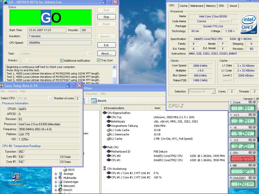Open settings of CPU temperature widget
Screen dimensions: 259x194
[250, 153]
